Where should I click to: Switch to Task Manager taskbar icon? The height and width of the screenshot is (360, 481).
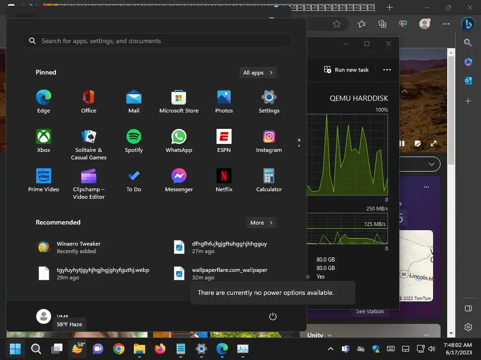tap(243, 349)
